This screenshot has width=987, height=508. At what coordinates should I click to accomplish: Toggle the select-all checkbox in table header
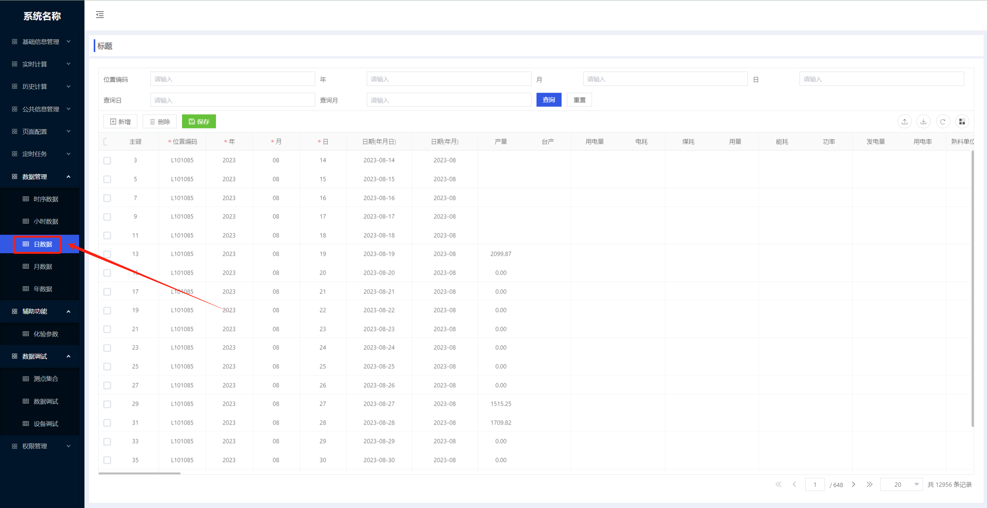[106, 142]
